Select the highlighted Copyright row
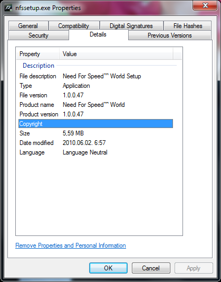 [95, 124]
